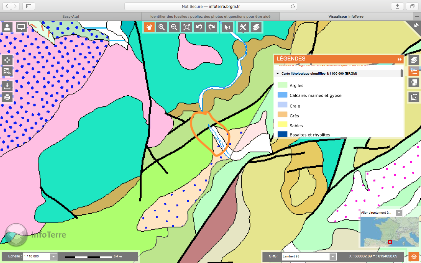Open the SRS Lambert 93 dropdown
Screen dimensions: 421x263
(x=333, y=256)
